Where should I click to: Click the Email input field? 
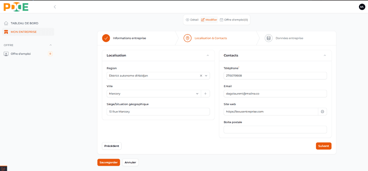pyautogui.click(x=275, y=94)
